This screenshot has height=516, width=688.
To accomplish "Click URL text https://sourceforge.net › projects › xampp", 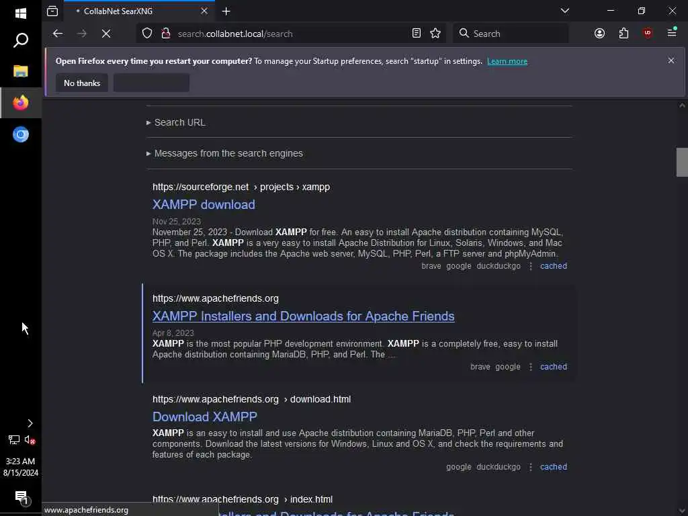I will coord(241,187).
